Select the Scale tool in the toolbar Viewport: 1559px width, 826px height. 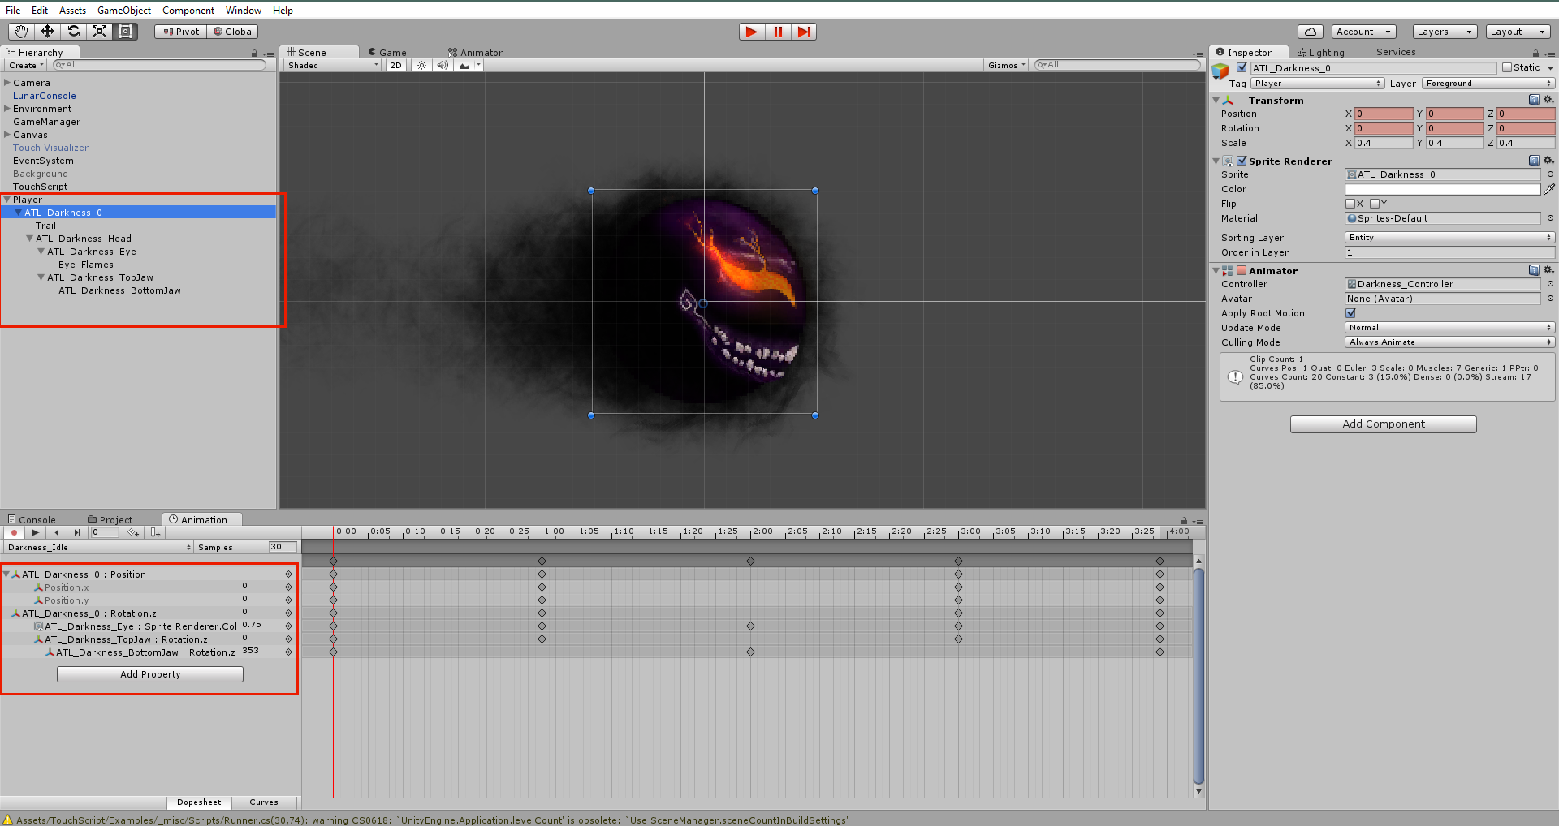point(99,32)
